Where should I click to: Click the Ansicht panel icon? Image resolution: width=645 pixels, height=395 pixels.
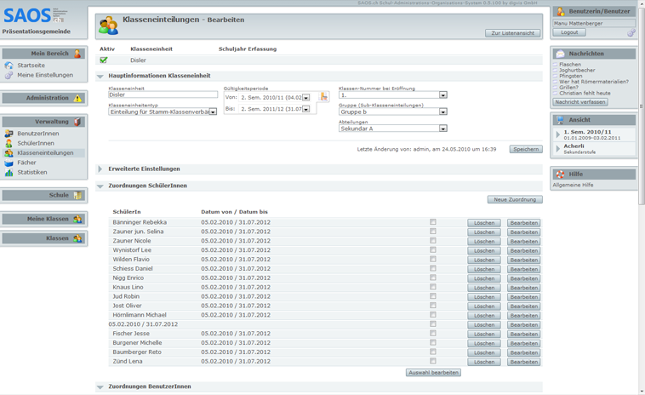click(x=560, y=120)
